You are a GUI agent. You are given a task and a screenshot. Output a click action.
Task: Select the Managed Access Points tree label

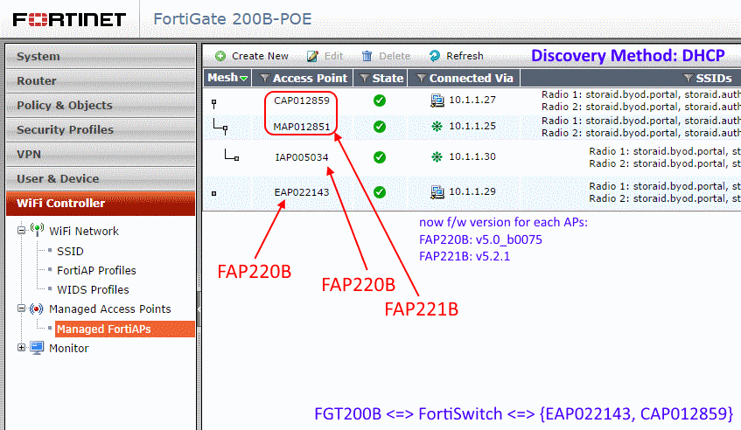coord(110,309)
